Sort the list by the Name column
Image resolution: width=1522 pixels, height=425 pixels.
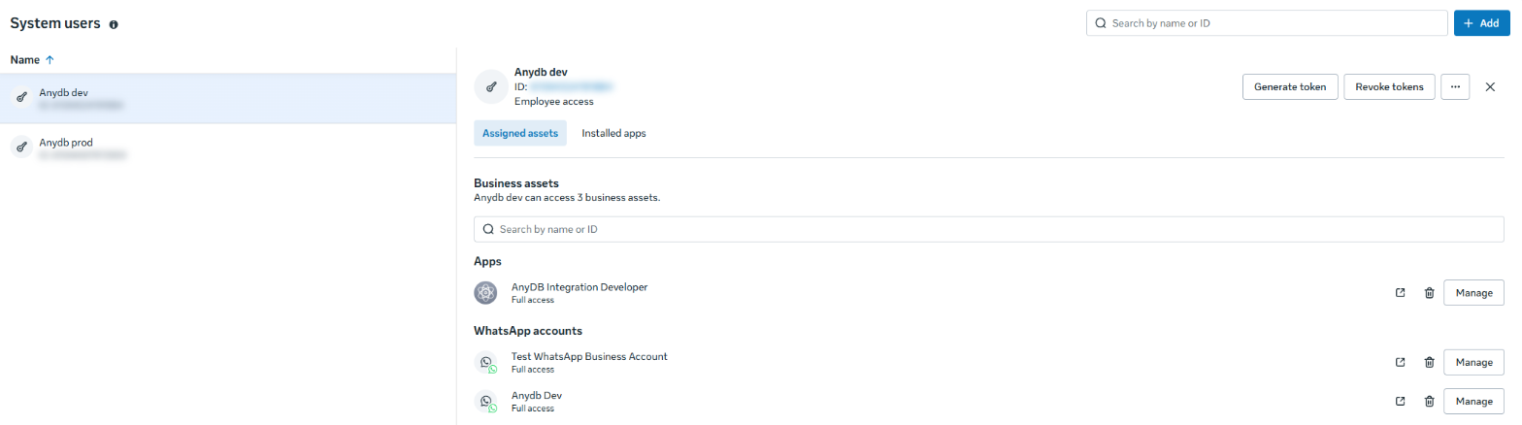point(32,60)
